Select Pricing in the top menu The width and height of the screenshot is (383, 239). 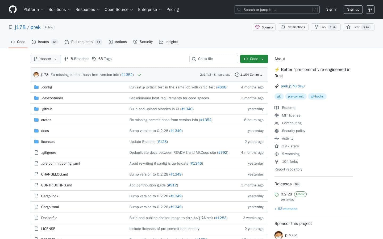click(173, 10)
